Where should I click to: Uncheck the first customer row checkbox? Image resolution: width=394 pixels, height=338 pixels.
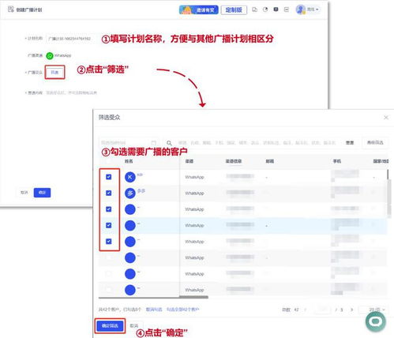109,177
